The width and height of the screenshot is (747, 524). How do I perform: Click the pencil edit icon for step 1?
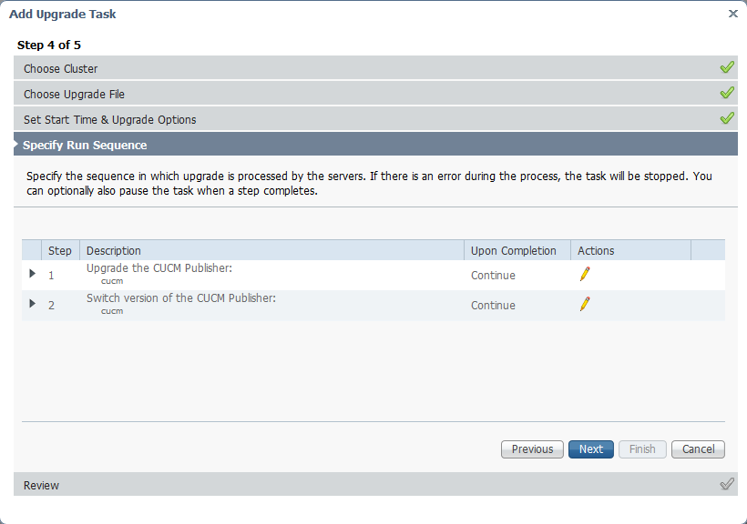585,275
